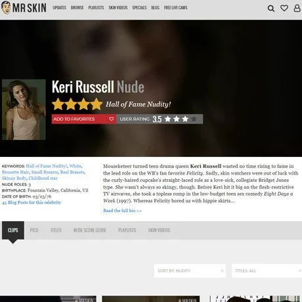Viewport: 302px width, 302px height.
Task: Follow the White keyword link
Action: pos(75,166)
